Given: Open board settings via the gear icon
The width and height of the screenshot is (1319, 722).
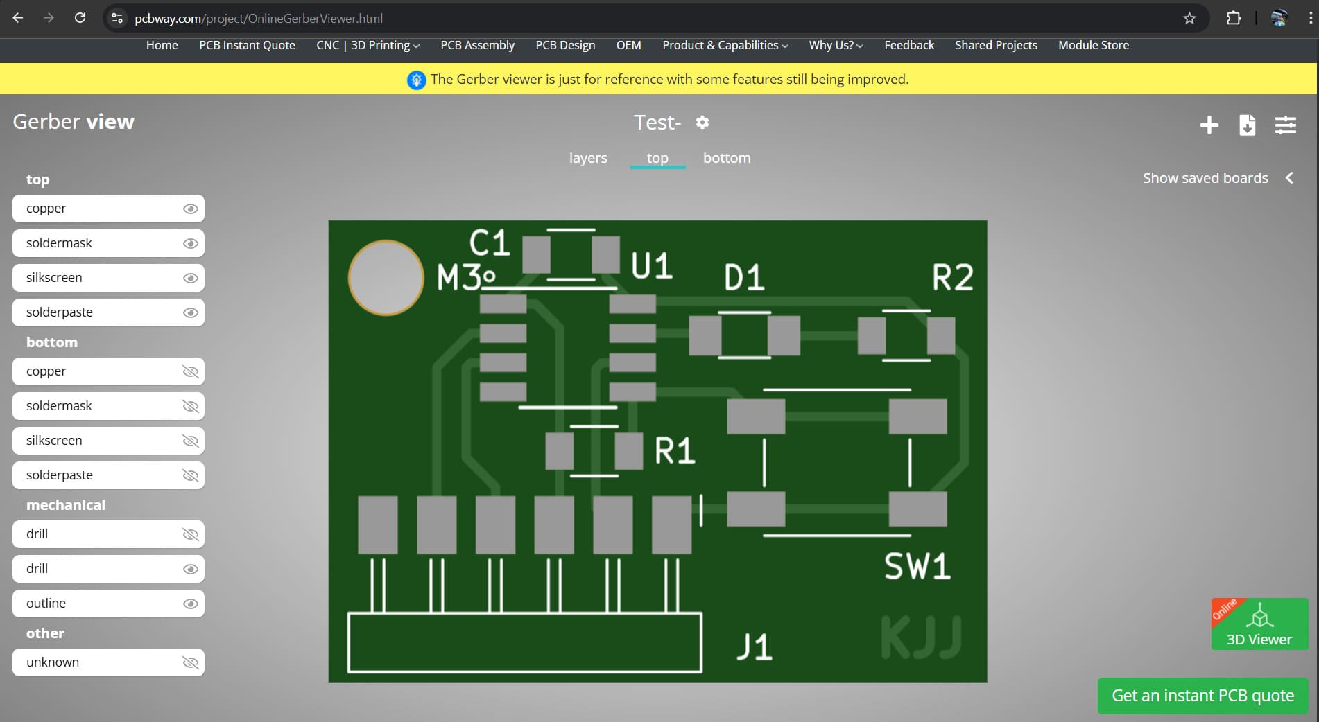Looking at the screenshot, I should [x=702, y=123].
